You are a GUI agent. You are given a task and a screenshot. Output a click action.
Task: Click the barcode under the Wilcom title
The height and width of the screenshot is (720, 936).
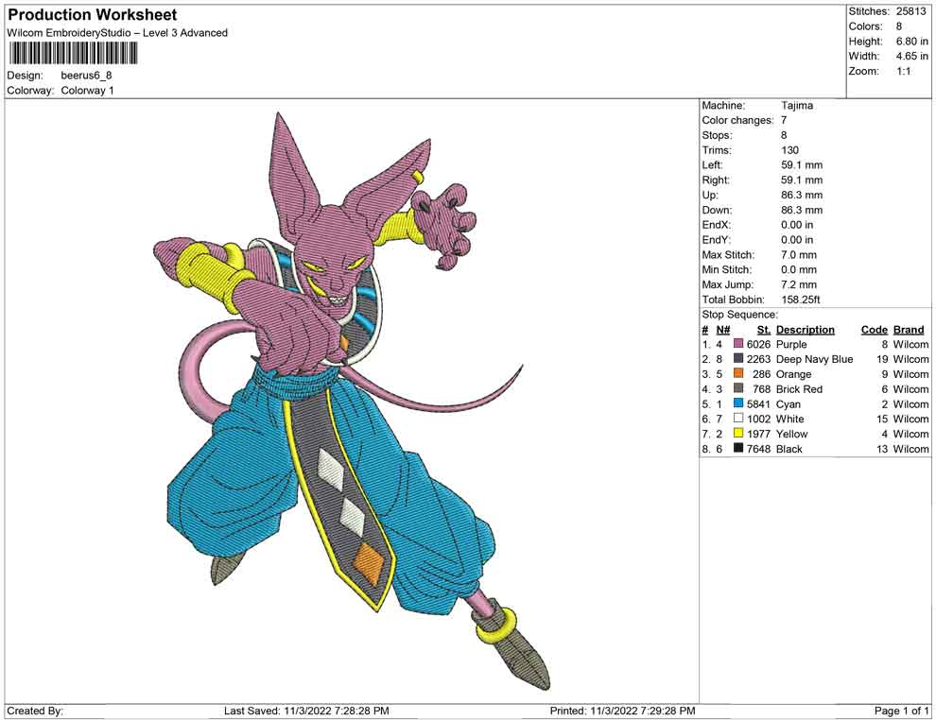pyautogui.click(x=73, y=54)
